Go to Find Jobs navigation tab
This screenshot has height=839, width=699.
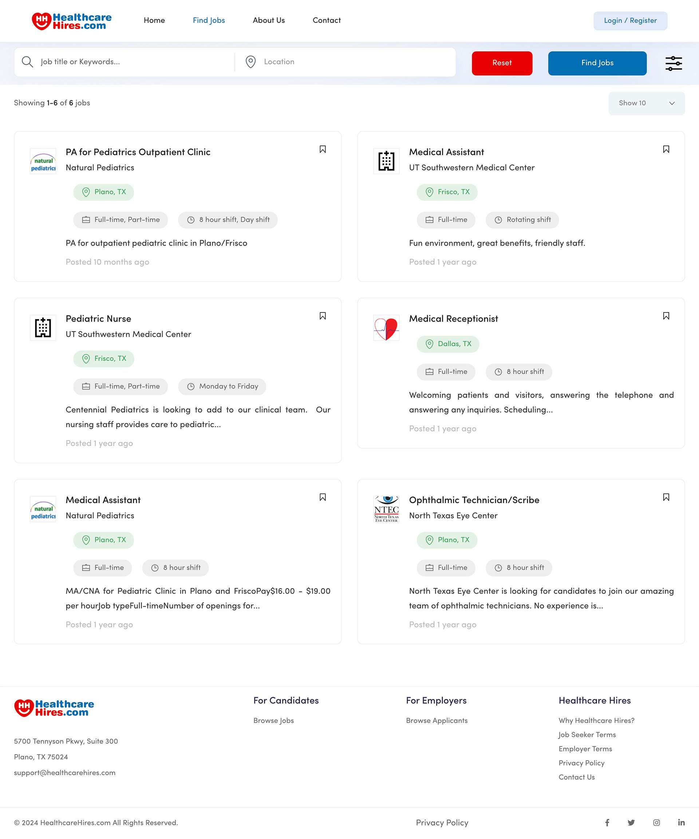coord(208,20)
